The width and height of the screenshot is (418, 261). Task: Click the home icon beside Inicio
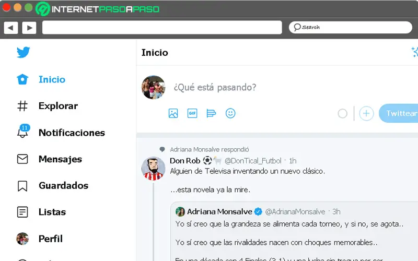pyautogui.click(x=22, y=79)
